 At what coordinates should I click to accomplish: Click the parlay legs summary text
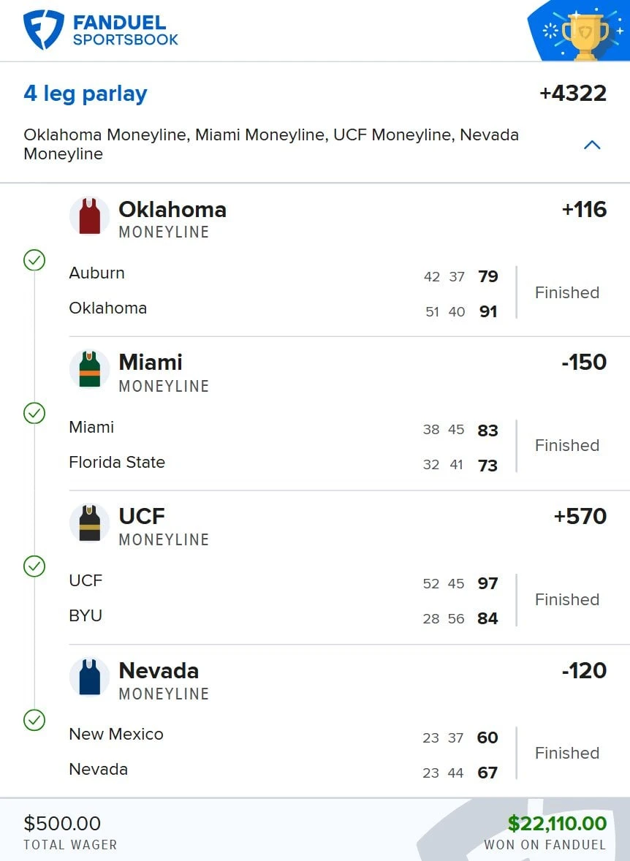271,144
